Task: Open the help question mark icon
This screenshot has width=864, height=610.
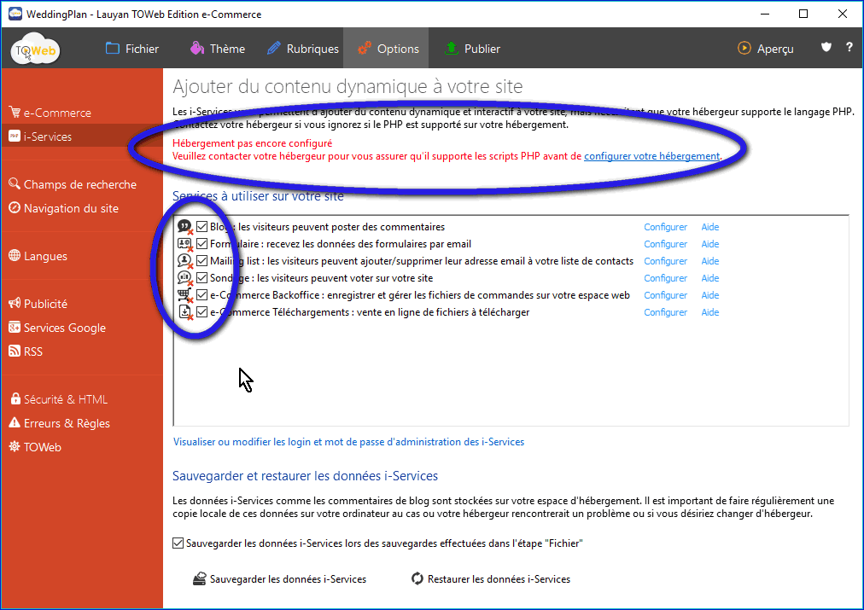Action: coord(849,48)
